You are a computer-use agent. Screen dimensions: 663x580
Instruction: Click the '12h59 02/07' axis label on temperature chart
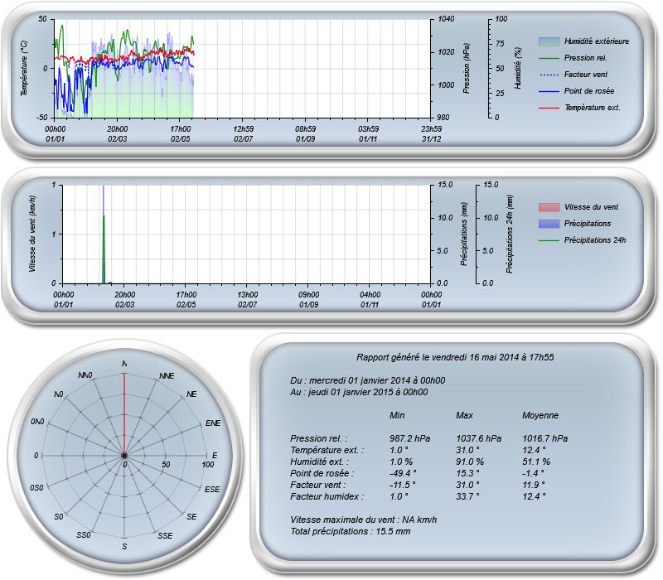[x=244, y=134]
